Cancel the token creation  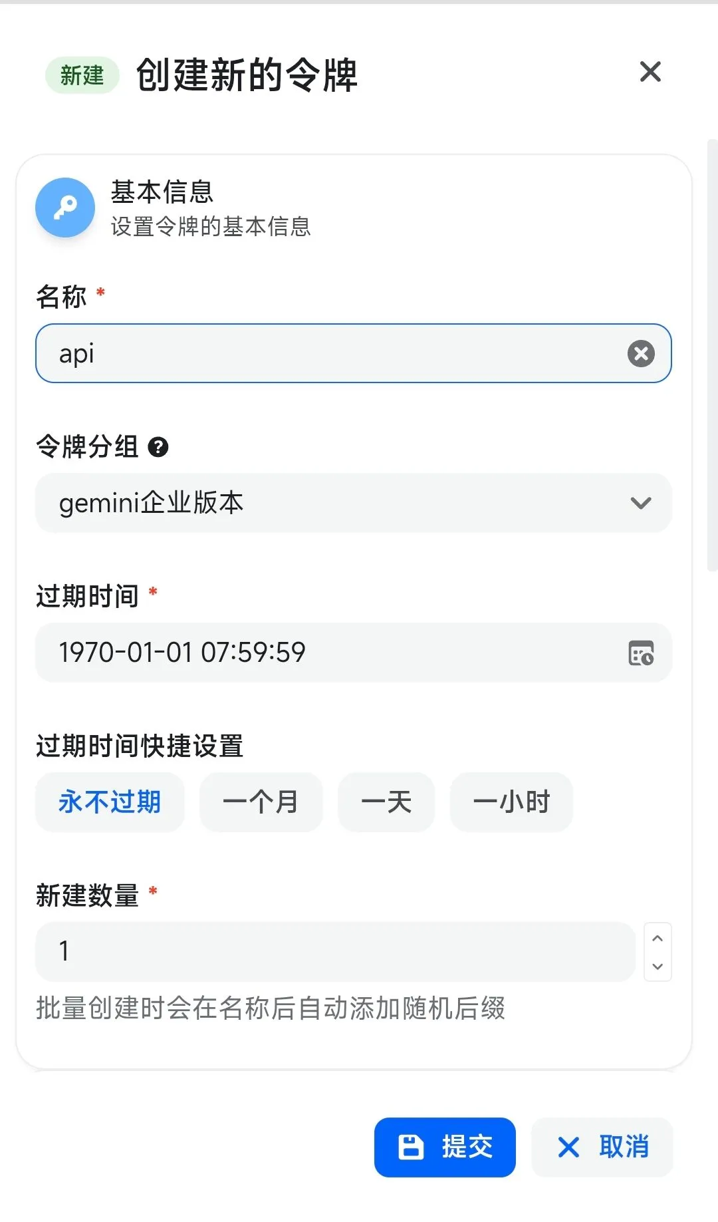602,1147
